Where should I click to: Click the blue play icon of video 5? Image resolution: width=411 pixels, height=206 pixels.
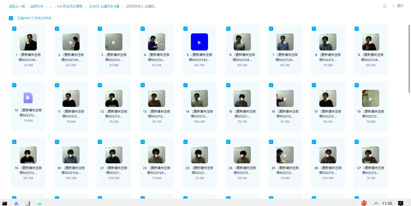pos(199,42)
